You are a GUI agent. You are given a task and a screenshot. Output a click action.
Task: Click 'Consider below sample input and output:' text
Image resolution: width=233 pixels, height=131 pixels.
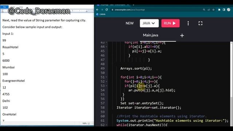[x=32, y=27]
